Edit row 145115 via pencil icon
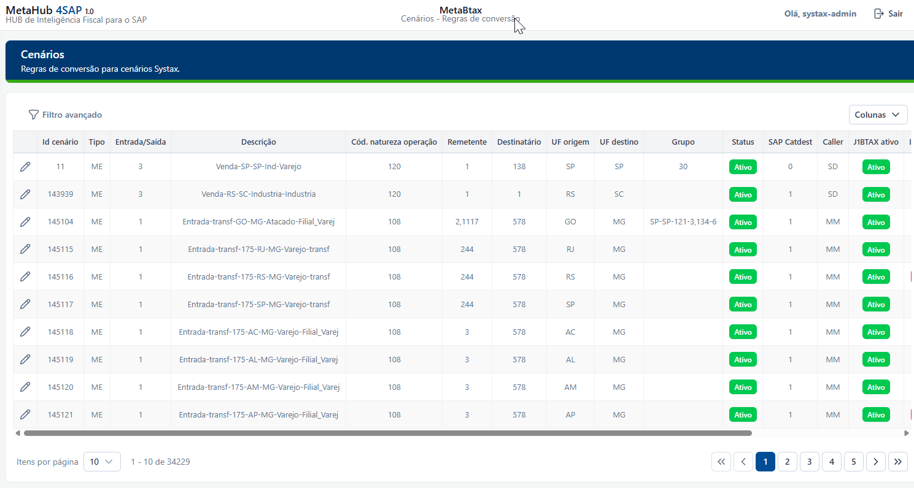The image size is (914, 488). pyautogui.click(x=25, y=249)
